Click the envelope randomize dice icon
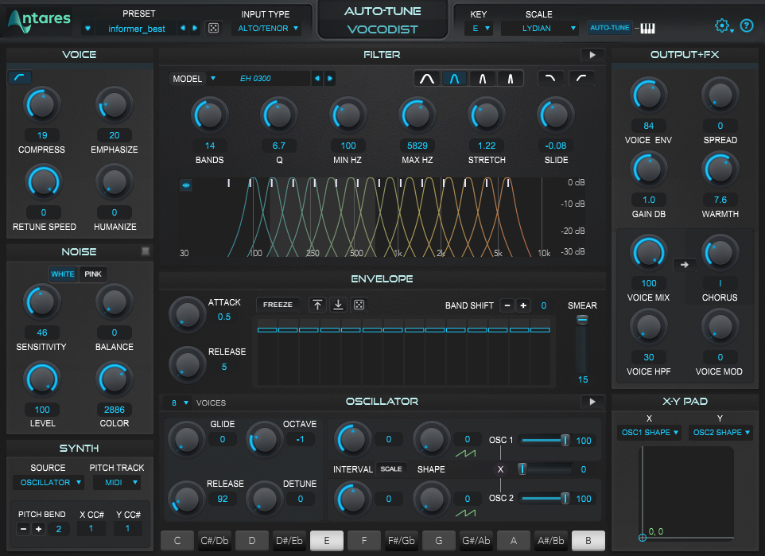The height and width of the screenshot is (556, 765). tap(359, 305)
